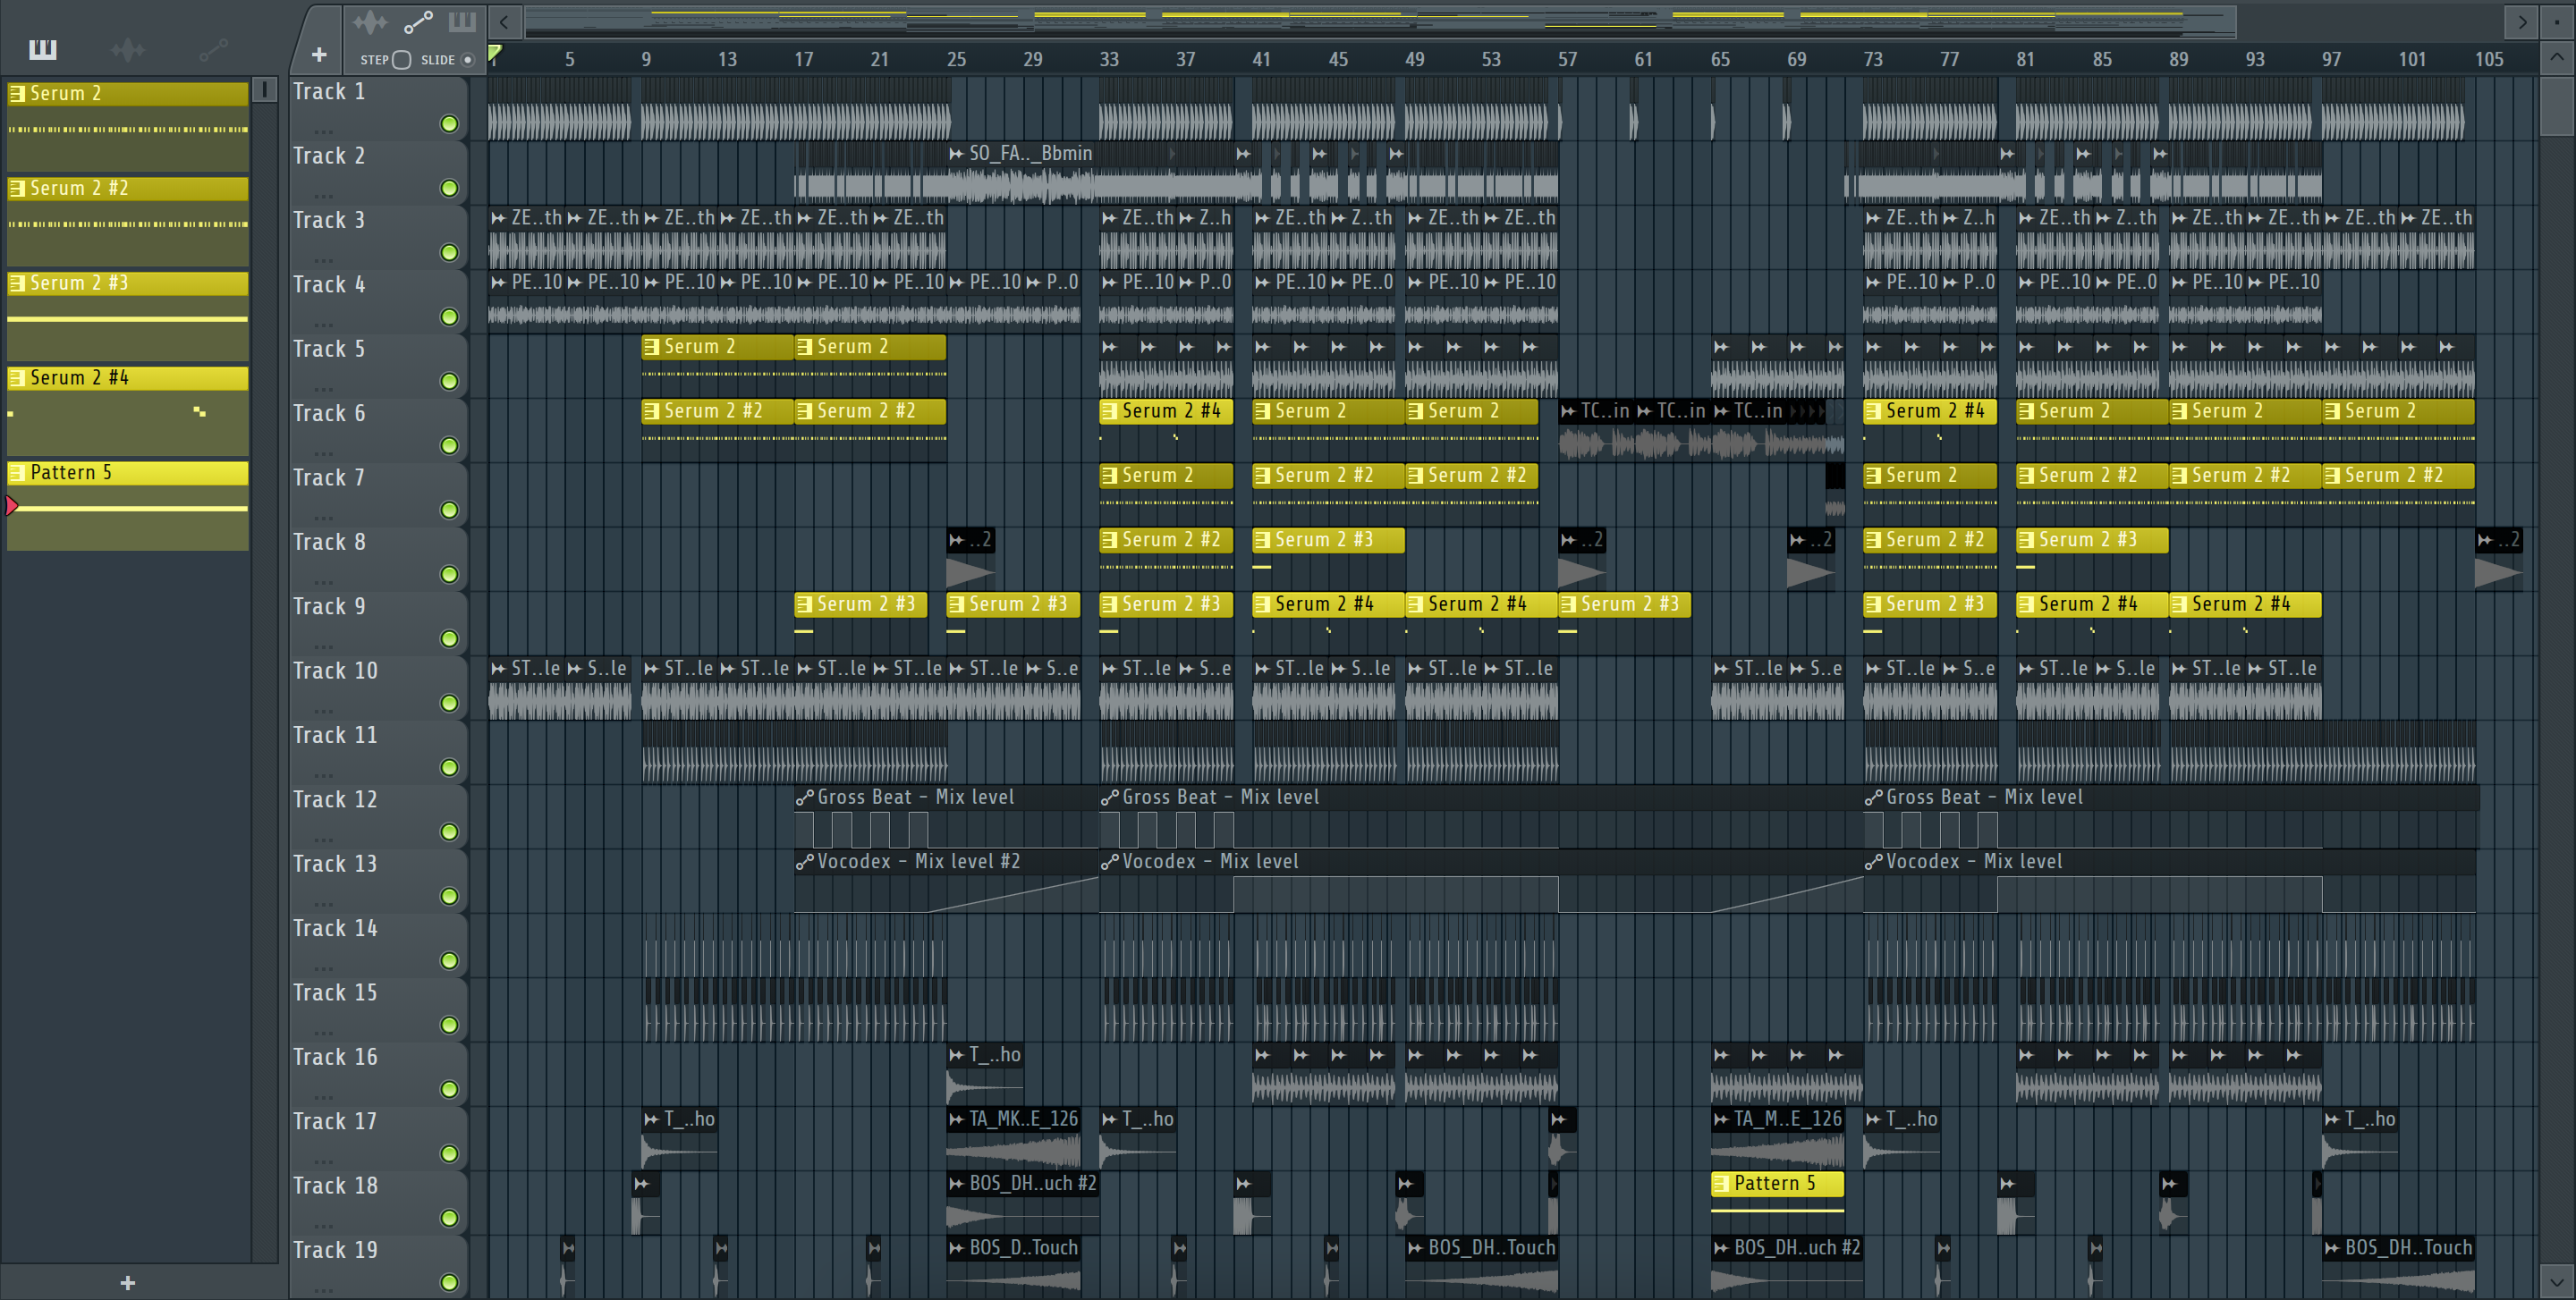Image resolution: width=2576 pixels, height=1300 pixels.
Task: Enable the STEP editing toggle
Action: pos(401,60)
